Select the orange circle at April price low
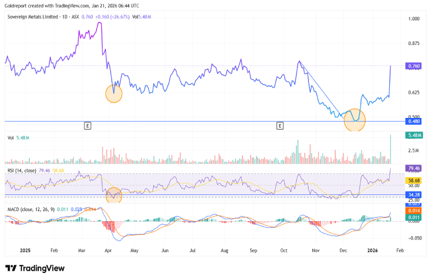The height and width of the screenshot is (274, 427). click(114, 94)
